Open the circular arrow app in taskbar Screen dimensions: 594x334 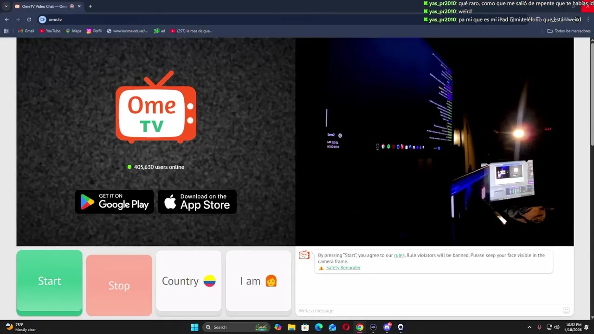click(x=373, y=327)
